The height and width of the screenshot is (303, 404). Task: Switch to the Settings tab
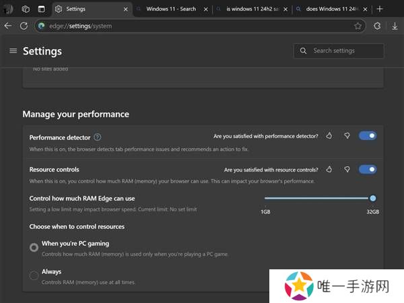(92, 9)
